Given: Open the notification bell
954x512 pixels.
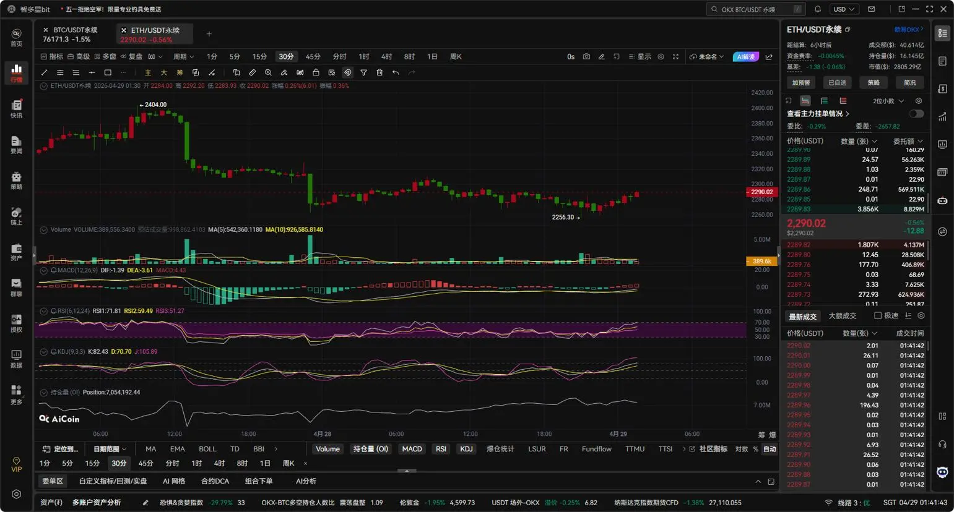Looking at the screenshot, I should click(x=817, y=9).
